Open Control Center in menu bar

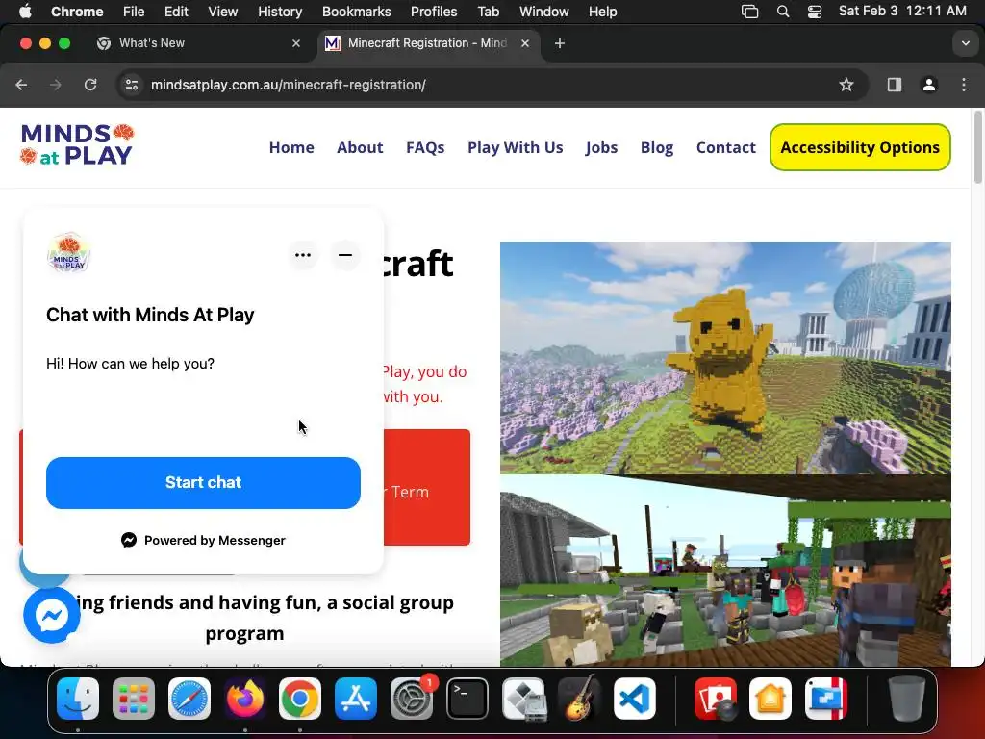(815, 12)
